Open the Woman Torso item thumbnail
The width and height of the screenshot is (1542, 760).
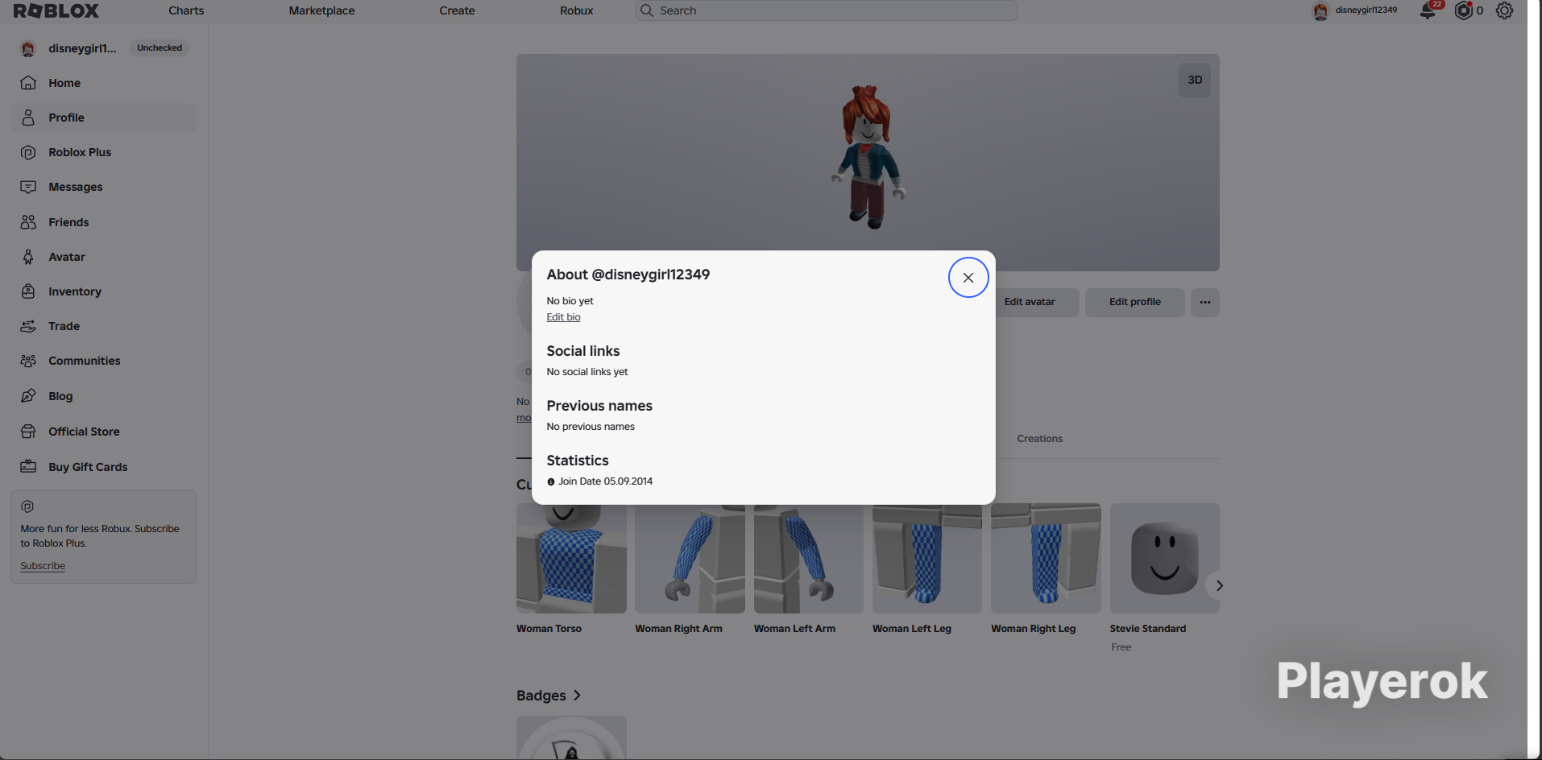571,559
